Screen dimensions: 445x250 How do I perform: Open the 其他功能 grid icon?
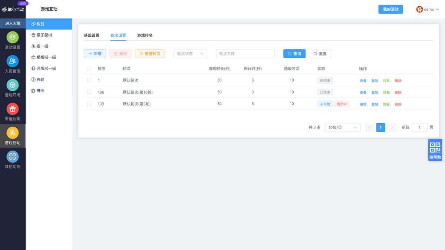point(13,157)
